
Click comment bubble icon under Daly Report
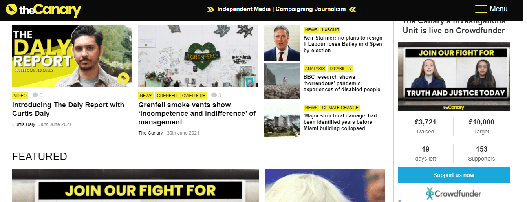pyautogui.click(x=35, y=95)
